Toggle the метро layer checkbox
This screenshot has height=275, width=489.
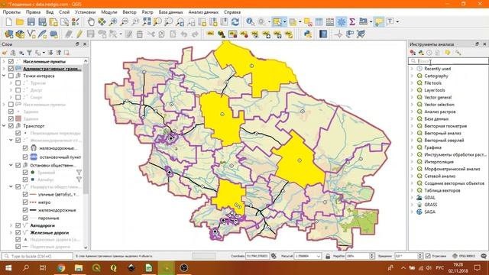point(25,202)
